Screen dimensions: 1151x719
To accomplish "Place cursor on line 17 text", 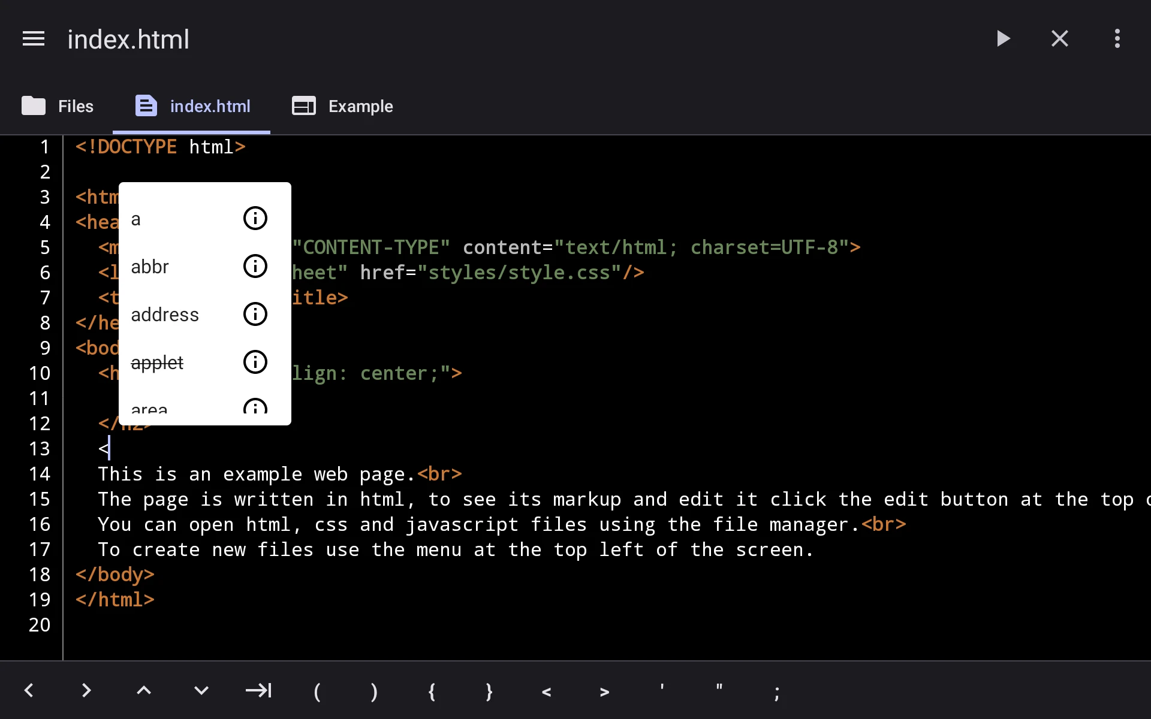I will click(x=456, y=549).
